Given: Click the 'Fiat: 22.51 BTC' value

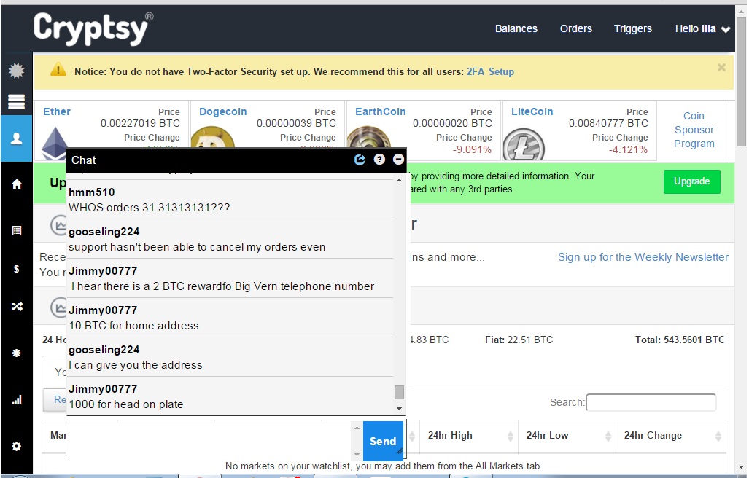Looking at the screenshot, I should point(519,340).
